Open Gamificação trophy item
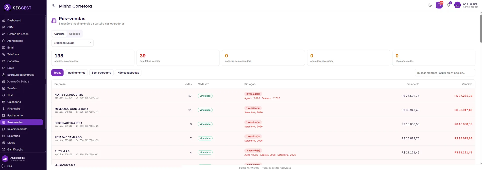Image resolution: width=482 pixels, height=170 pixels. tap(22, 150)
